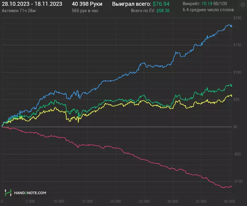247x206 pixels.
Task: Click the Hand2Note logo icon
Action: [x=8, y=193]
